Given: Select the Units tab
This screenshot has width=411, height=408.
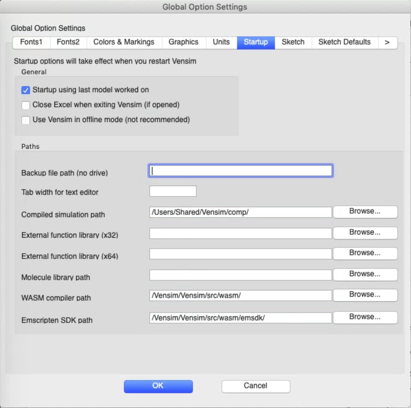Looking at the screenshot, I should click(221, 42).
